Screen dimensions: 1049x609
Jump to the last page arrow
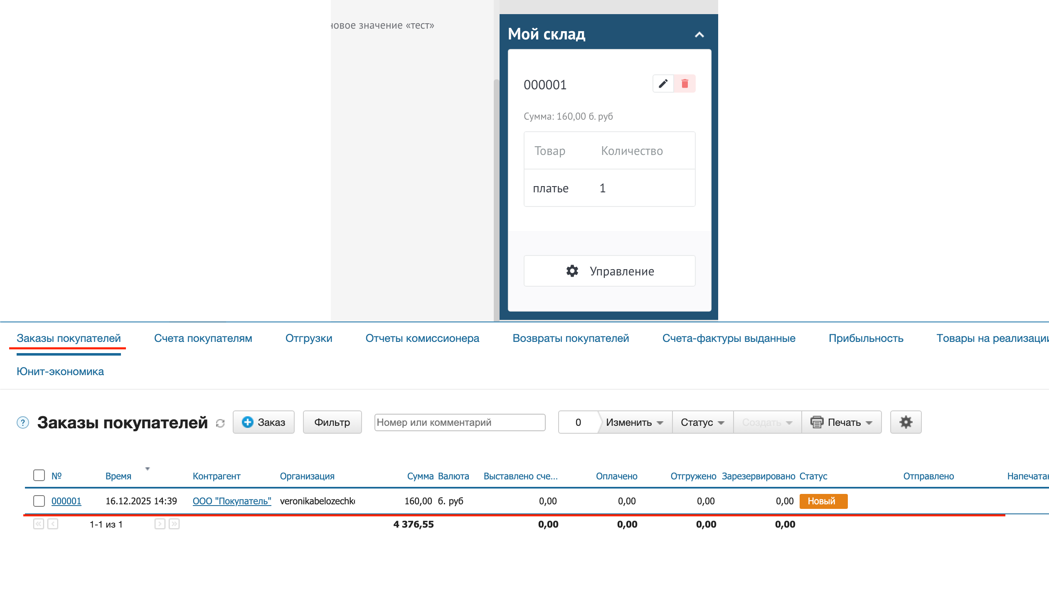point(174,524)
